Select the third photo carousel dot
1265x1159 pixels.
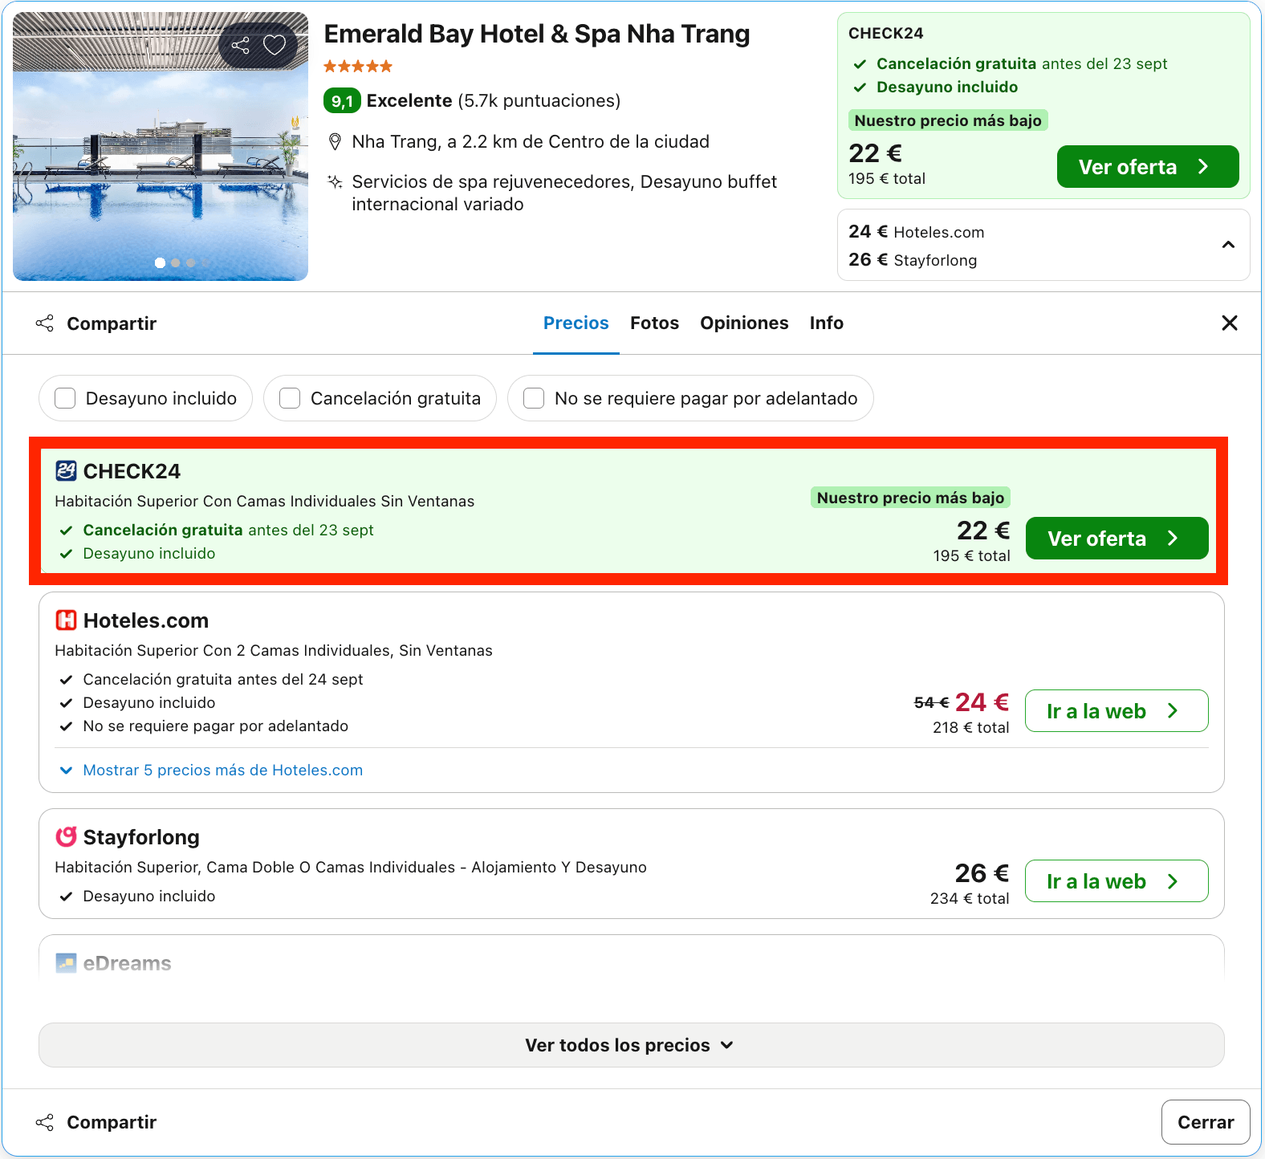190,262
